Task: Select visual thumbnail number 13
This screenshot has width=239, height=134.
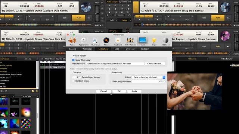Action: [26, 112]
